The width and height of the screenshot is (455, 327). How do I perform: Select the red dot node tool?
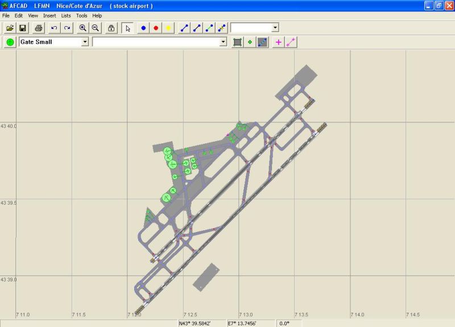[156, 28]
